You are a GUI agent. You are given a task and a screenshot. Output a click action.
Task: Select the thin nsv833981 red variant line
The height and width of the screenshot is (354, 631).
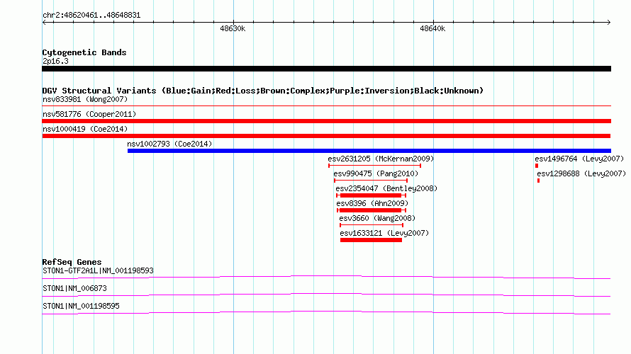(x=326, y=106)
